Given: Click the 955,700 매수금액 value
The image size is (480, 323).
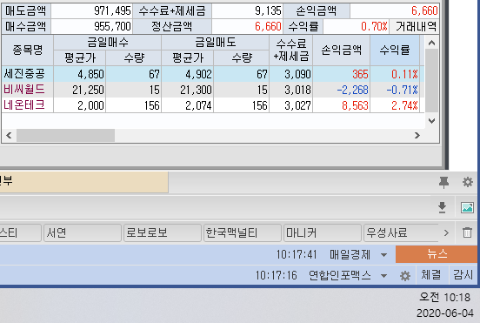Looking at the screenshot, I should pos(112,27).
